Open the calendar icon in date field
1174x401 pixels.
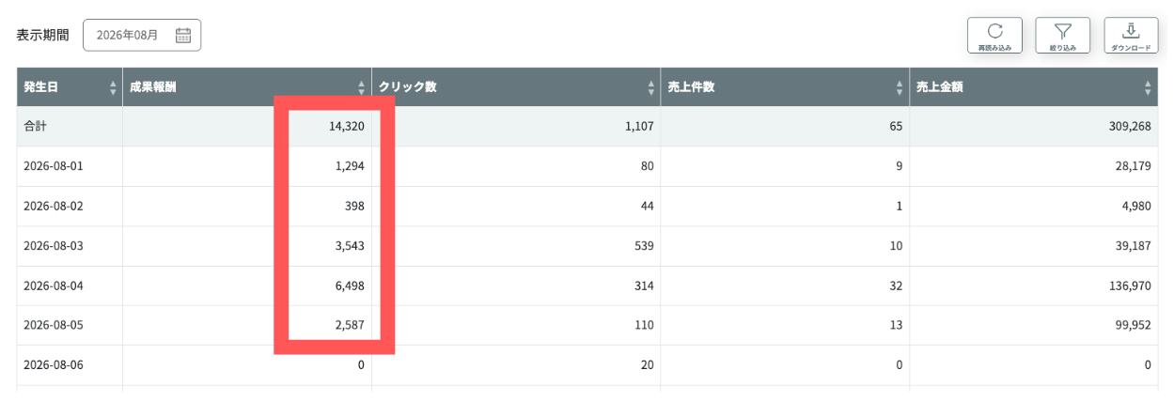(183, 36)
